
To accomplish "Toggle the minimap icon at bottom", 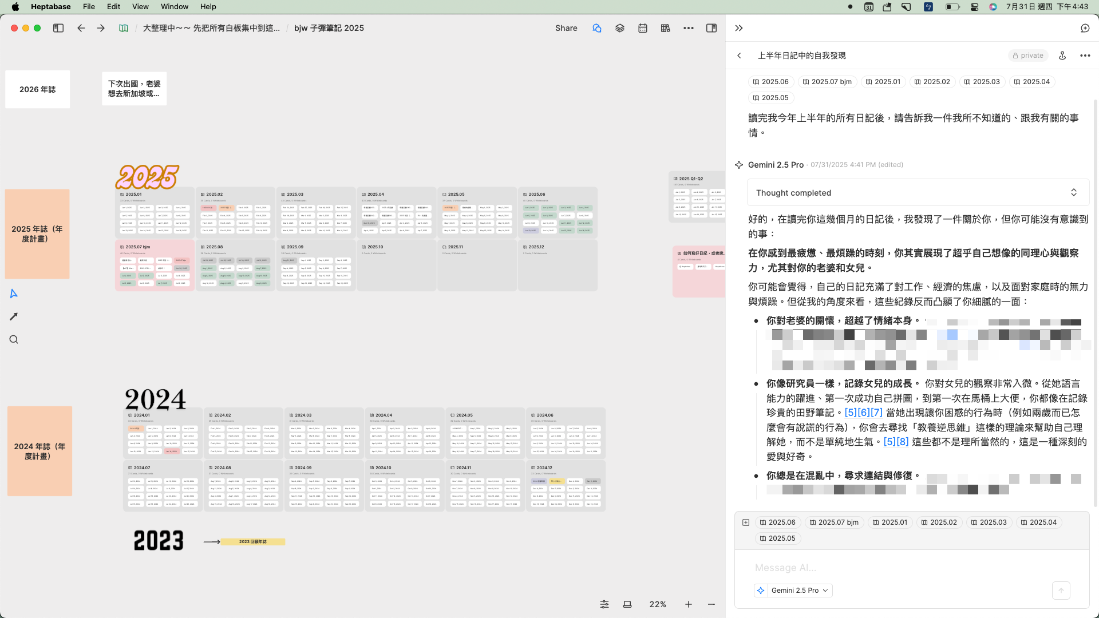I will click(627, 604).
